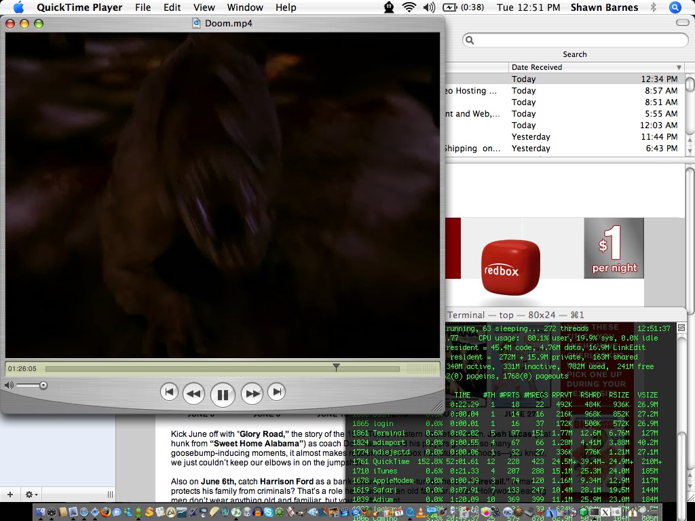Image resolution: width=695 pixels, height=521 pixels.
Task: Select the message received Today 5:55 AM
Action: point(565,113)
